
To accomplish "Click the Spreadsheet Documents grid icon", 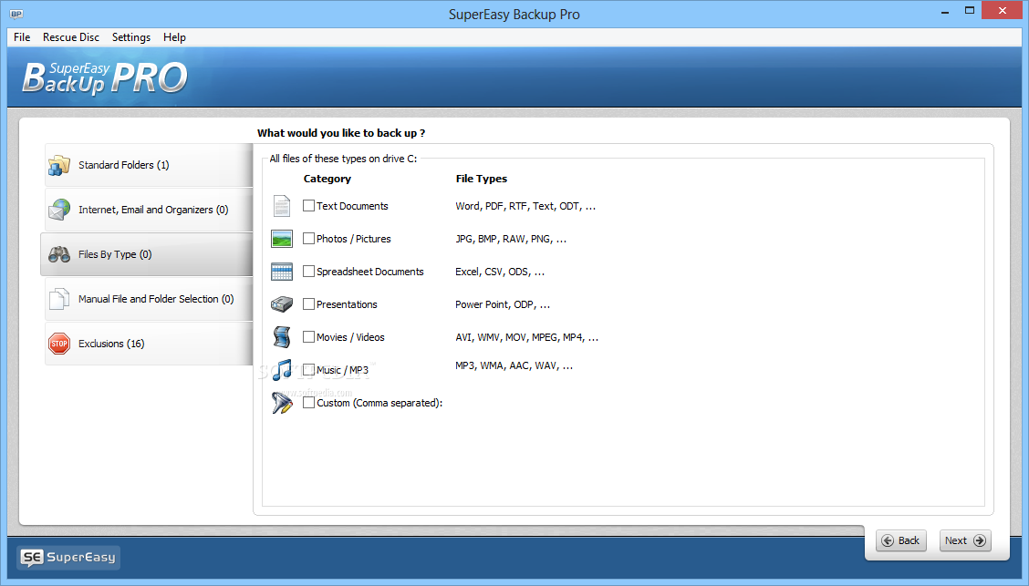I will tap(282, 272).
